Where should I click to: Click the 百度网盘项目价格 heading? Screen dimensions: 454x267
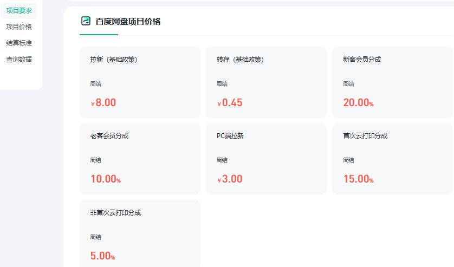[x=128, y=22]
